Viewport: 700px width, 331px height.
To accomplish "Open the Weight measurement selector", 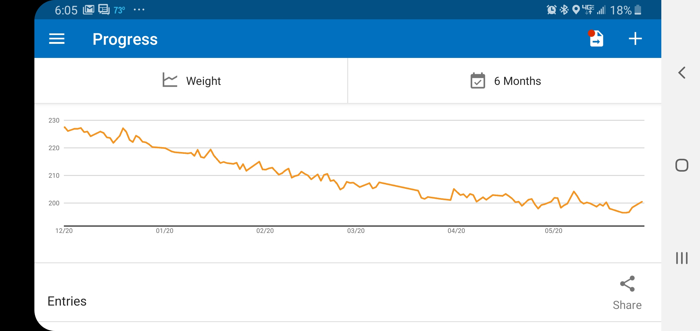I will point(191,81).
